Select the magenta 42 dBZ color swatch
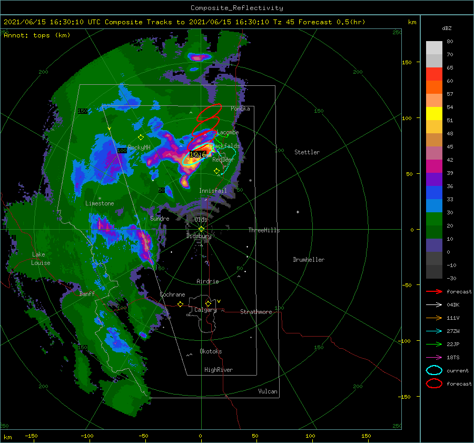The image size is (474, 443). tap(434, 166)
